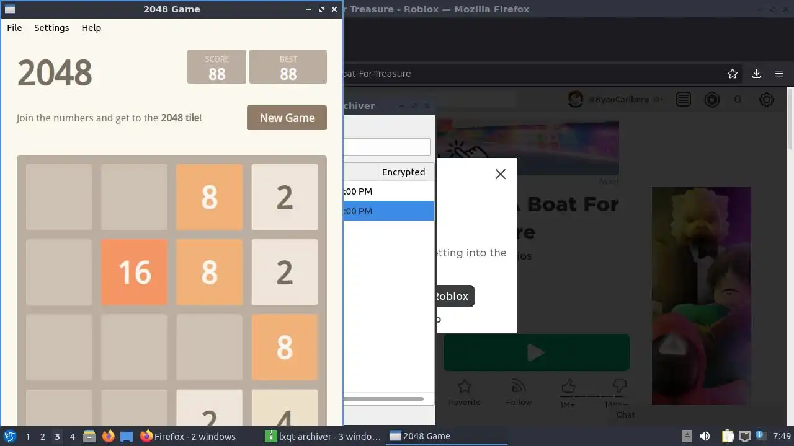This screenshot has width=794, height=446.
Task: Open the RyanCarlberg profile link
Action: [618, 99]
